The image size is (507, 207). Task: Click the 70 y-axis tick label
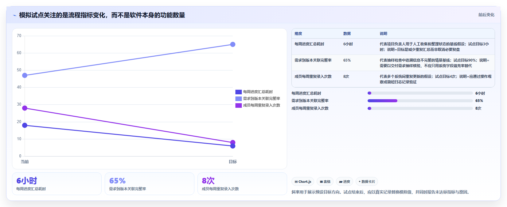pyautogui.click(x=19, y=36)
